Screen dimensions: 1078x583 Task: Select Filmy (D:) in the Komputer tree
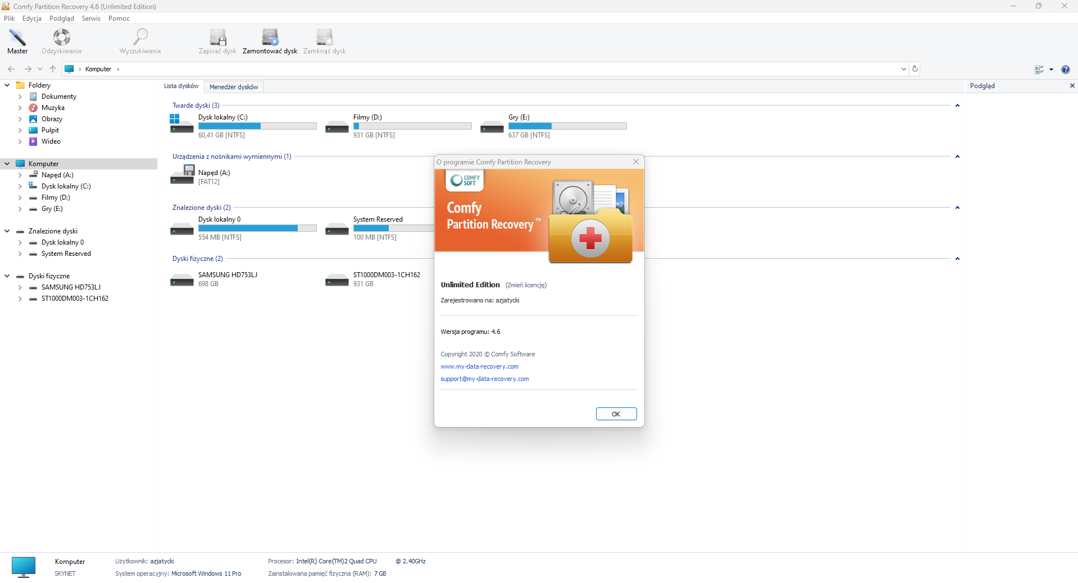point(56,198)
